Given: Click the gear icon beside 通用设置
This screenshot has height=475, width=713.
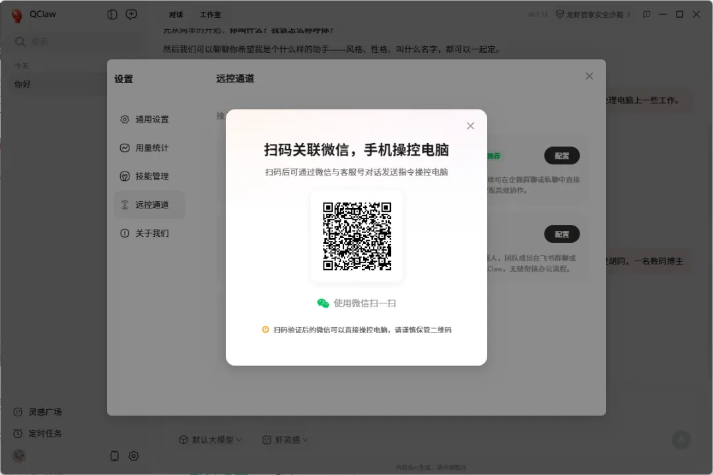Looking at the screenshot, I should coord(125,119).
